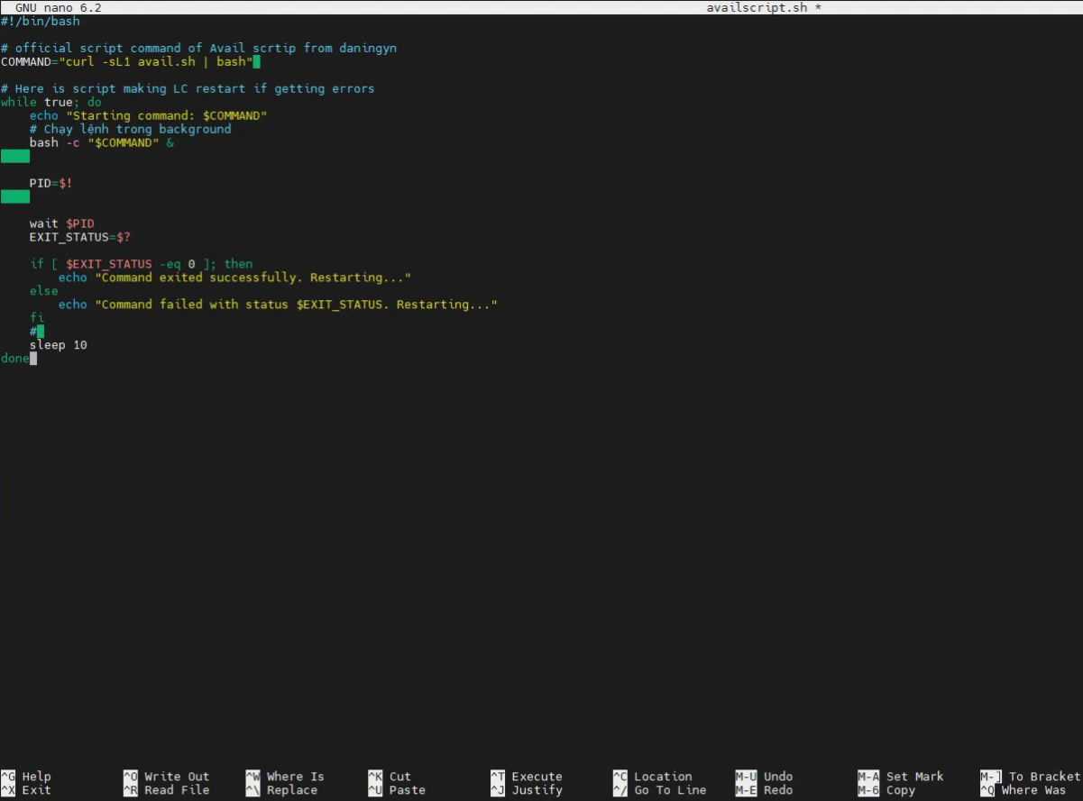
Task: Click the PID=$! line
Action: [x=51, y=183]
